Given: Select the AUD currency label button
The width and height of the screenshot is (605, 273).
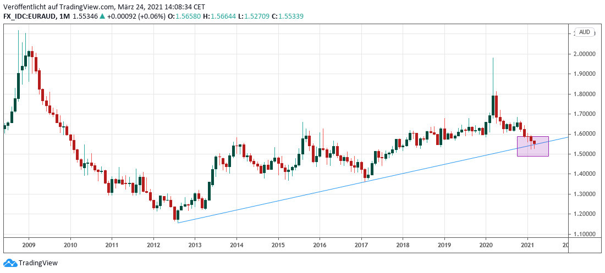Looking at the screenshot, I should 584,32.
